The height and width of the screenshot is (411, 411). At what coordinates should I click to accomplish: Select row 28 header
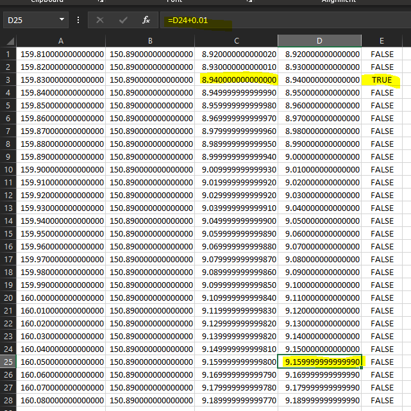coord(8,401)
